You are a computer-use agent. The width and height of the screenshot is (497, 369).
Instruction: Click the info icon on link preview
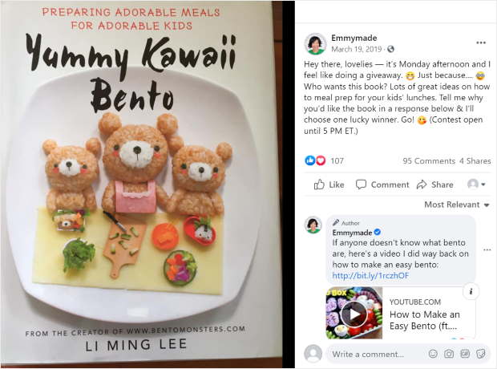pos(471,291)
